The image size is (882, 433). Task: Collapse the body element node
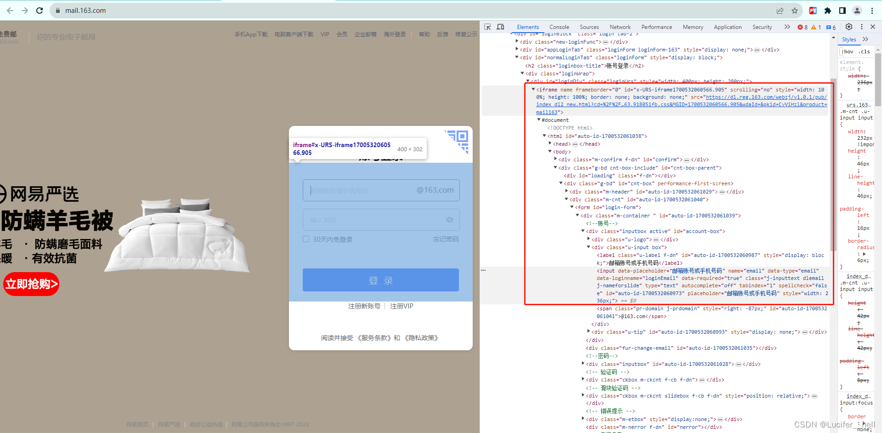tap(550, 152)
